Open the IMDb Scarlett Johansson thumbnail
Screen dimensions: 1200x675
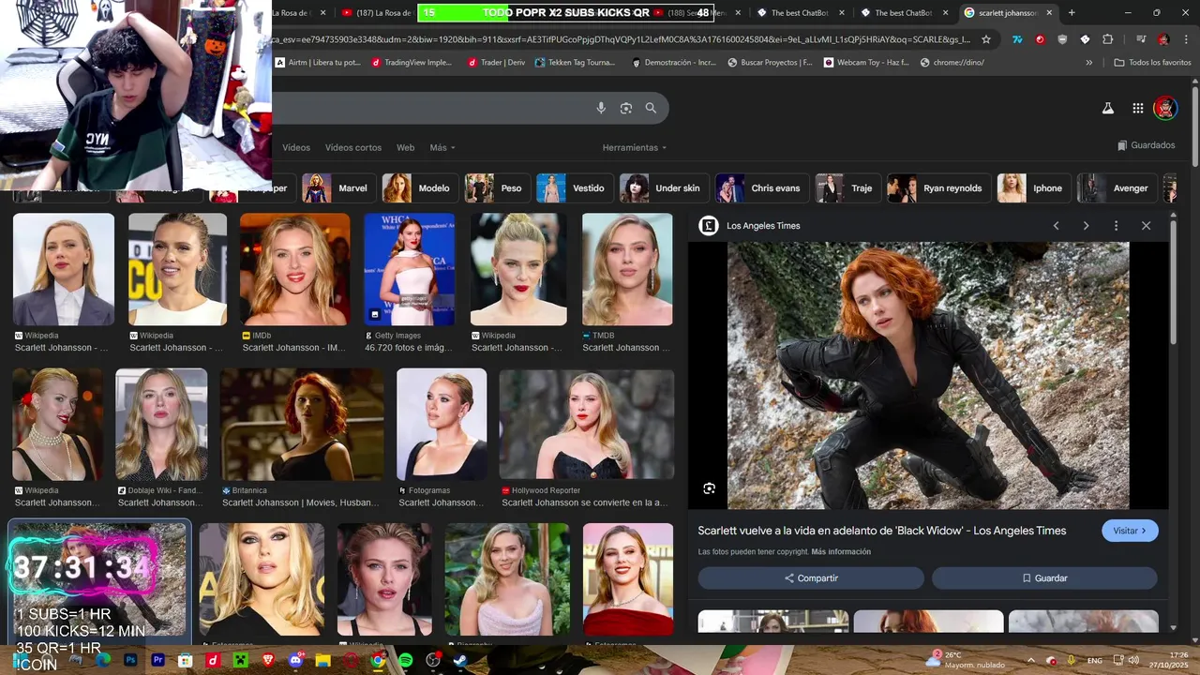(294, 269)
